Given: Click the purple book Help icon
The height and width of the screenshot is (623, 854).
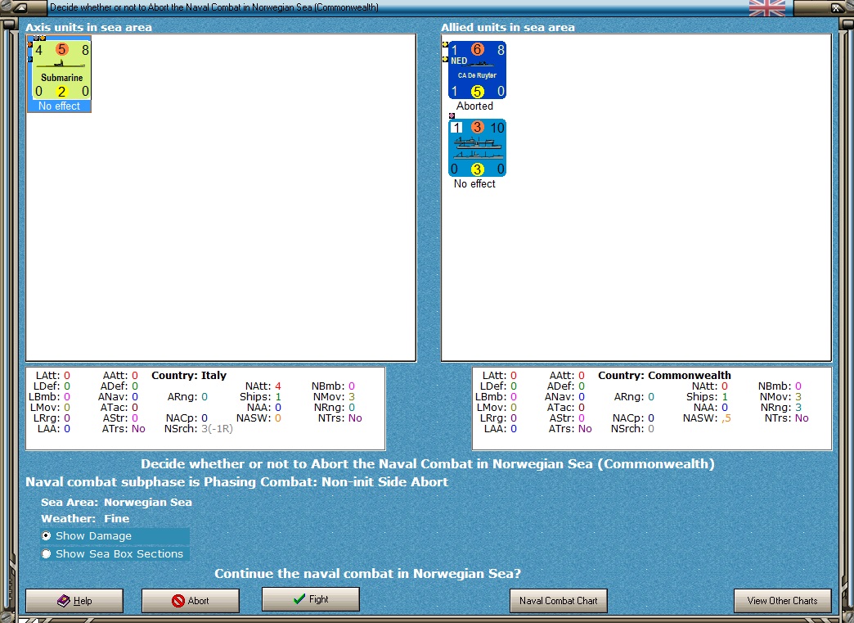Looking at the screenshot, I should (x=64, y=601).
